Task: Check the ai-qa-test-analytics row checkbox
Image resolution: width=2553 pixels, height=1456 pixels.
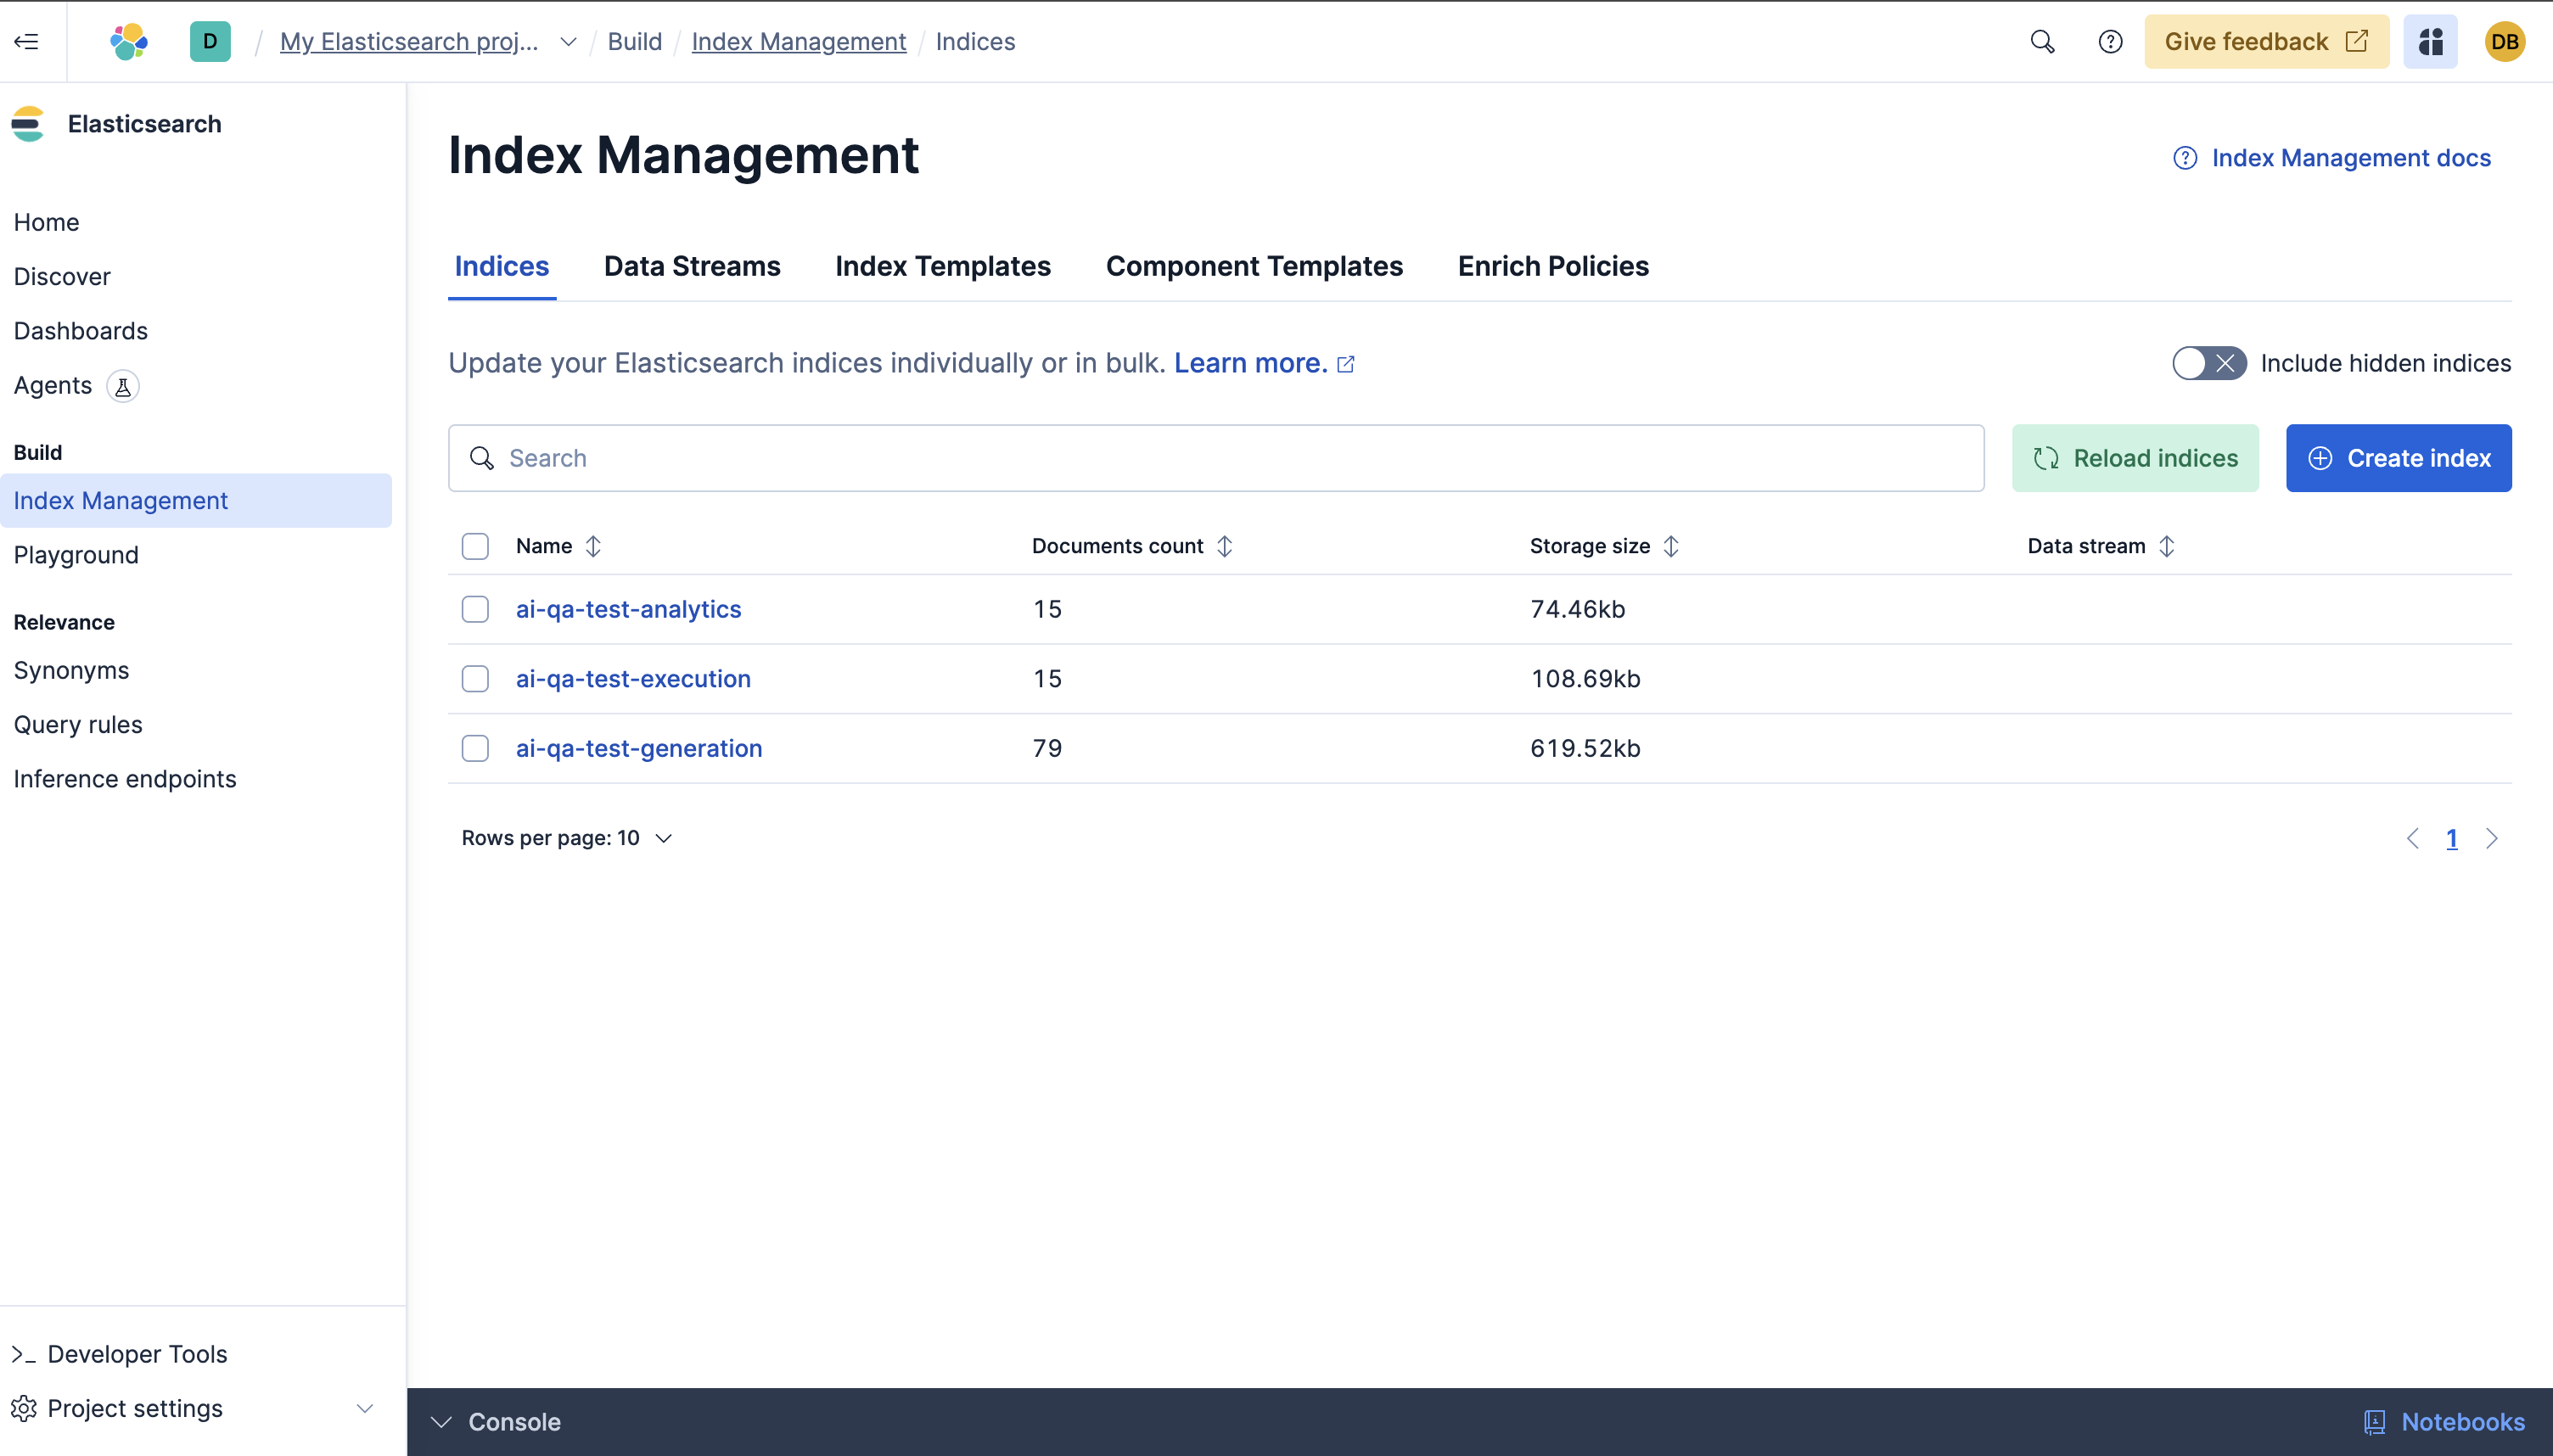Action: 475,609
